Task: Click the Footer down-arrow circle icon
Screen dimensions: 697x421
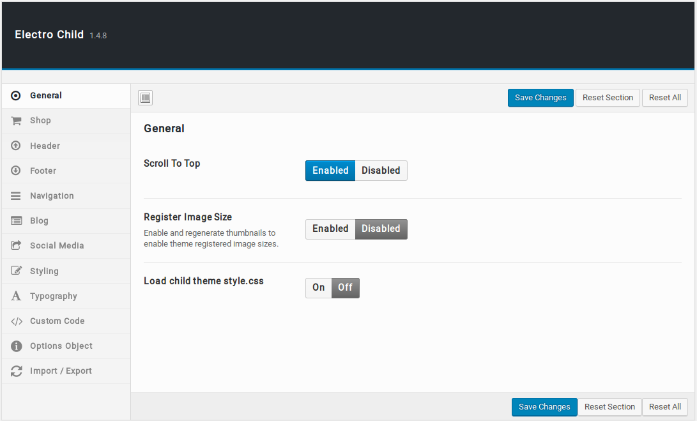Action: [15, 171]
